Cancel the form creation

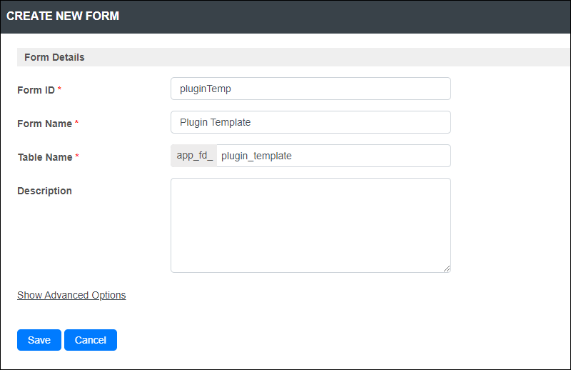(x=91, y=340)
